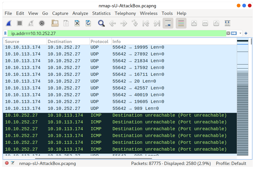255x169 pixels.
Task: Select the first ICMP Destination unreachable packet
Action: point(120,115)
